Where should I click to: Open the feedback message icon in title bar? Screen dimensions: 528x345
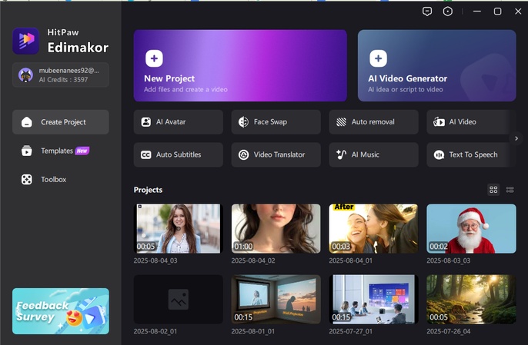click(427, 12)
